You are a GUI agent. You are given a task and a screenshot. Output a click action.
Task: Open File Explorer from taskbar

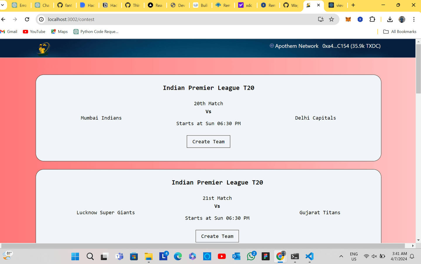pyautogui.click(x=149, y=256)
